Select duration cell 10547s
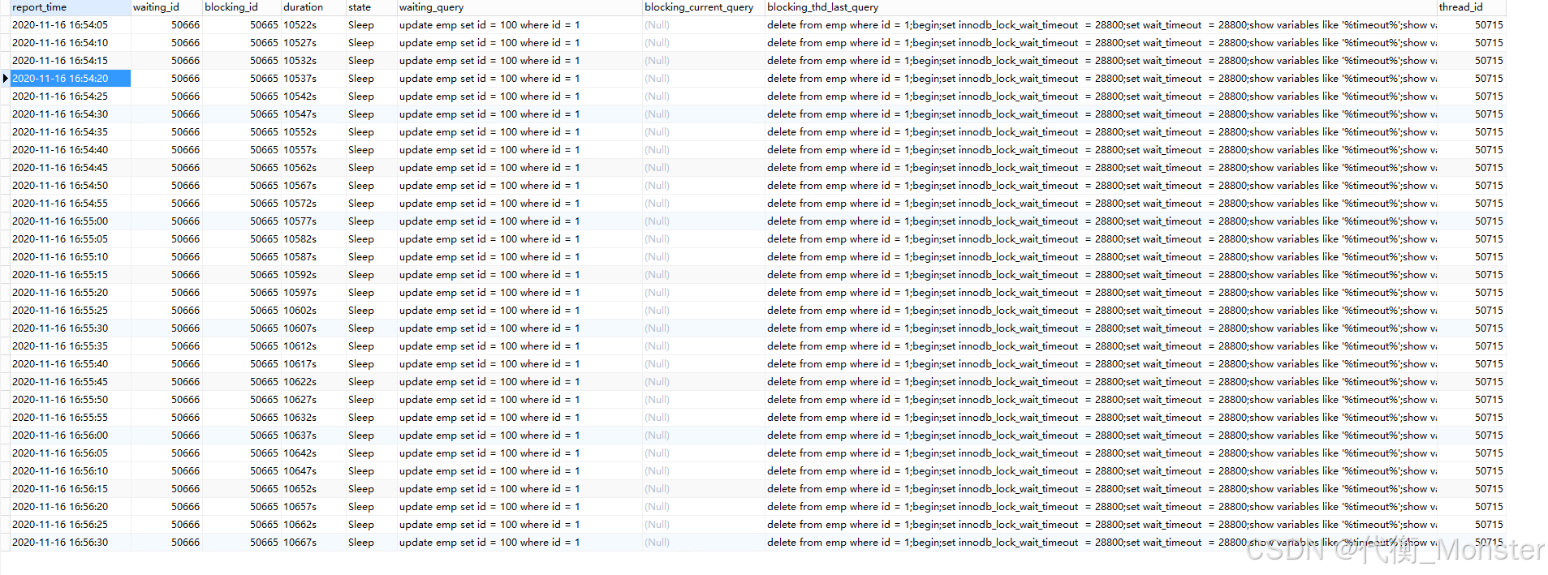This screenshot has width=1548, height=575. (x=313, y=114)
